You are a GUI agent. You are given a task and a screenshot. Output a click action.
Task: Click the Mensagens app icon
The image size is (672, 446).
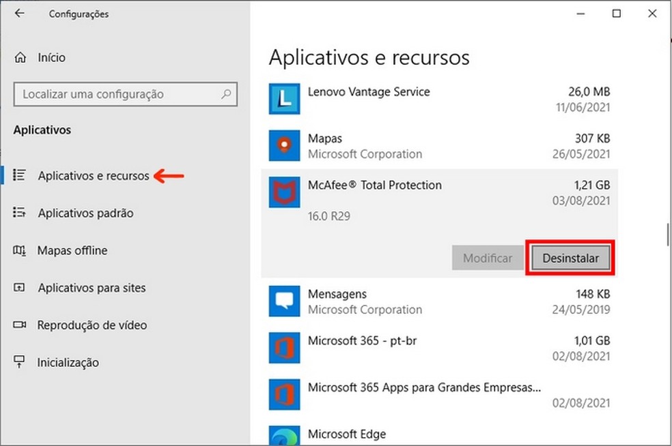[x=284, y=301]
